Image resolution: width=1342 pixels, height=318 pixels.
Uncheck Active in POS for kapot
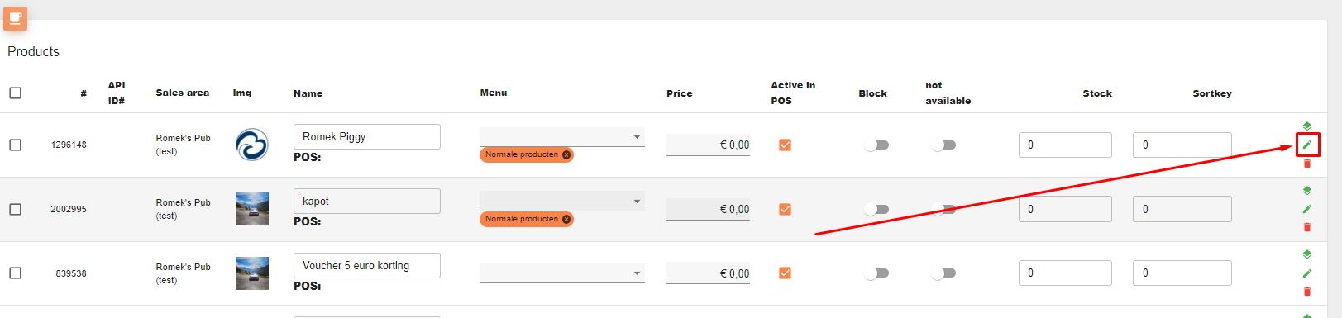[786, 209]
